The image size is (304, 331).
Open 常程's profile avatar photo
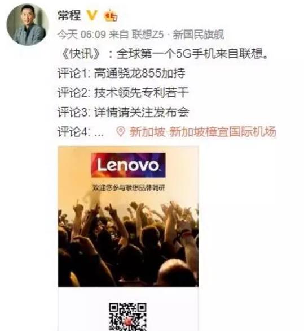pos(27,25)
